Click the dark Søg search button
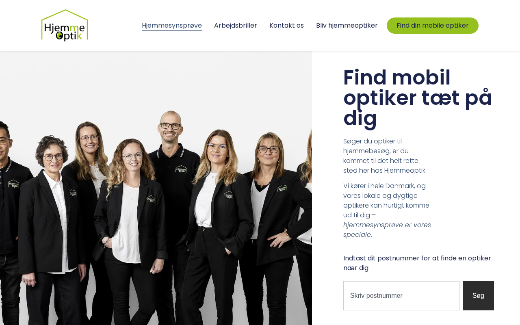This screenshot has width=520, height=325. point(478,296)
